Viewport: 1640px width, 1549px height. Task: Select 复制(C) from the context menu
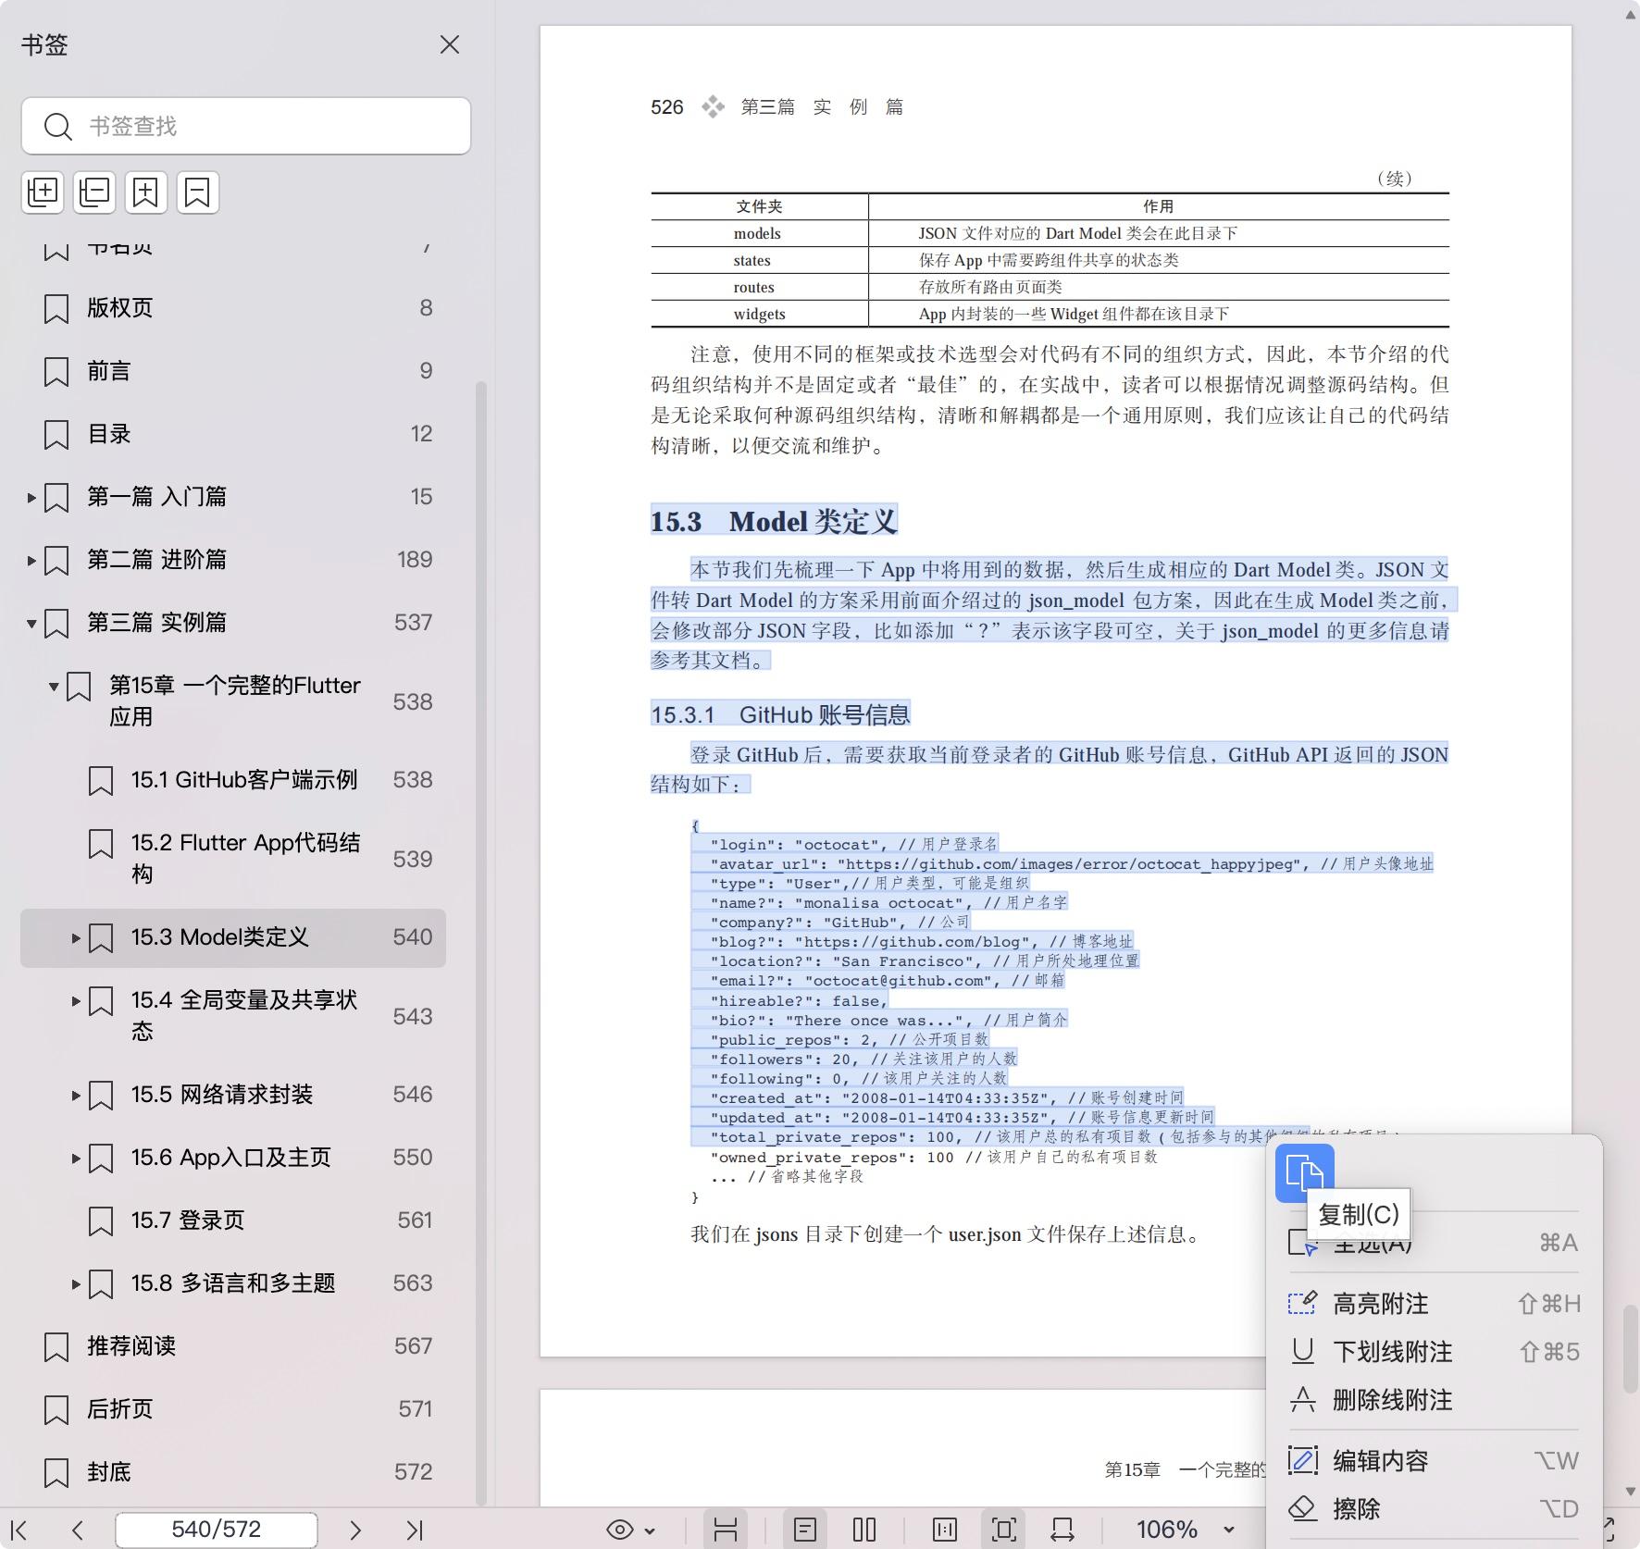click(x=1358, y=1215)
